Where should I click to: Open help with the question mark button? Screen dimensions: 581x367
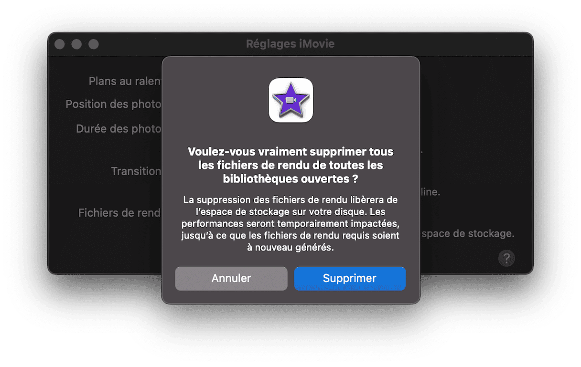click(506, 258)
